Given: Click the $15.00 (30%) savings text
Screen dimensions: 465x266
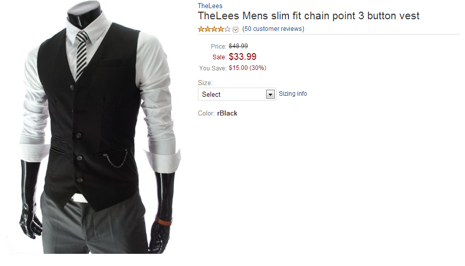Looking at the screenshot, I should 247,68.
